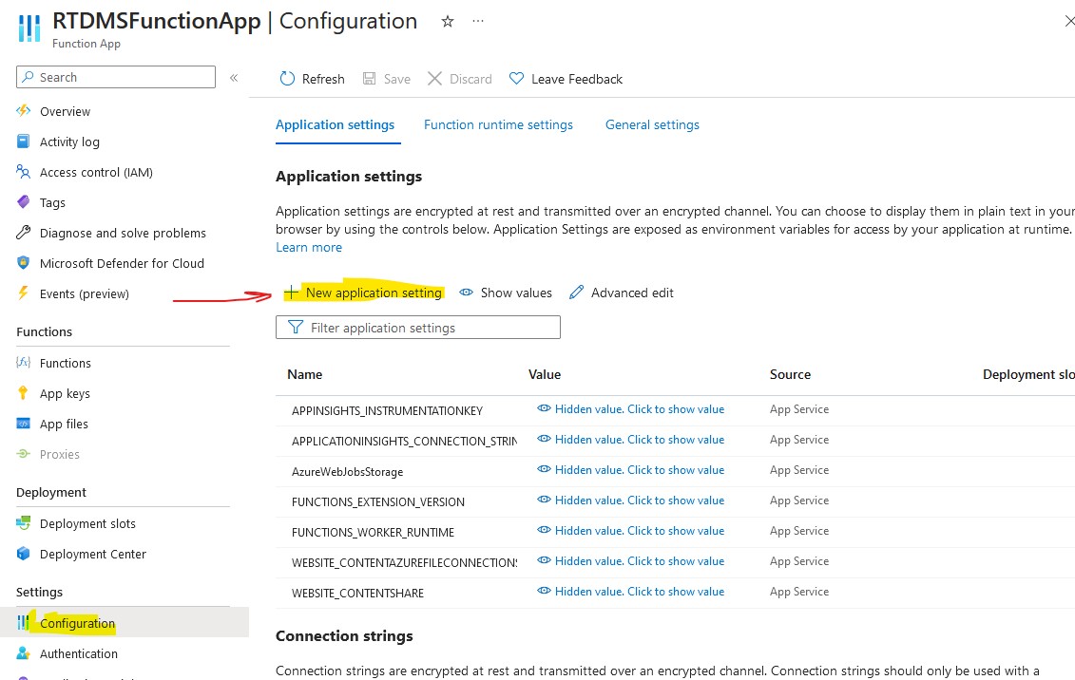Click the Leave Feedback heart icon
Image resolution: width=1075 pixels, height=680 pixels.
pos(516,79)
